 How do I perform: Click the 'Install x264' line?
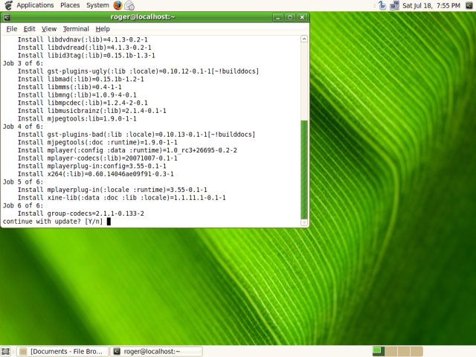96,173
